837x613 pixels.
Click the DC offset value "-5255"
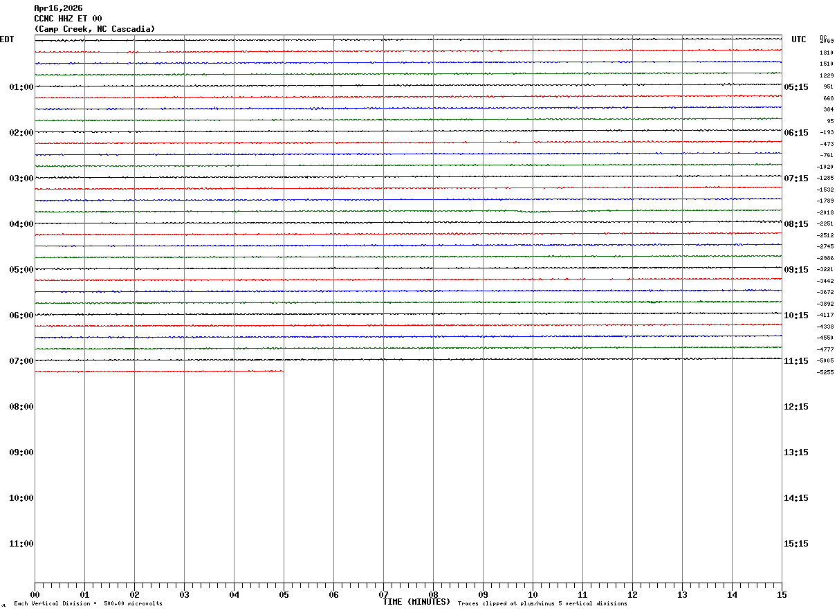point(825,372)
